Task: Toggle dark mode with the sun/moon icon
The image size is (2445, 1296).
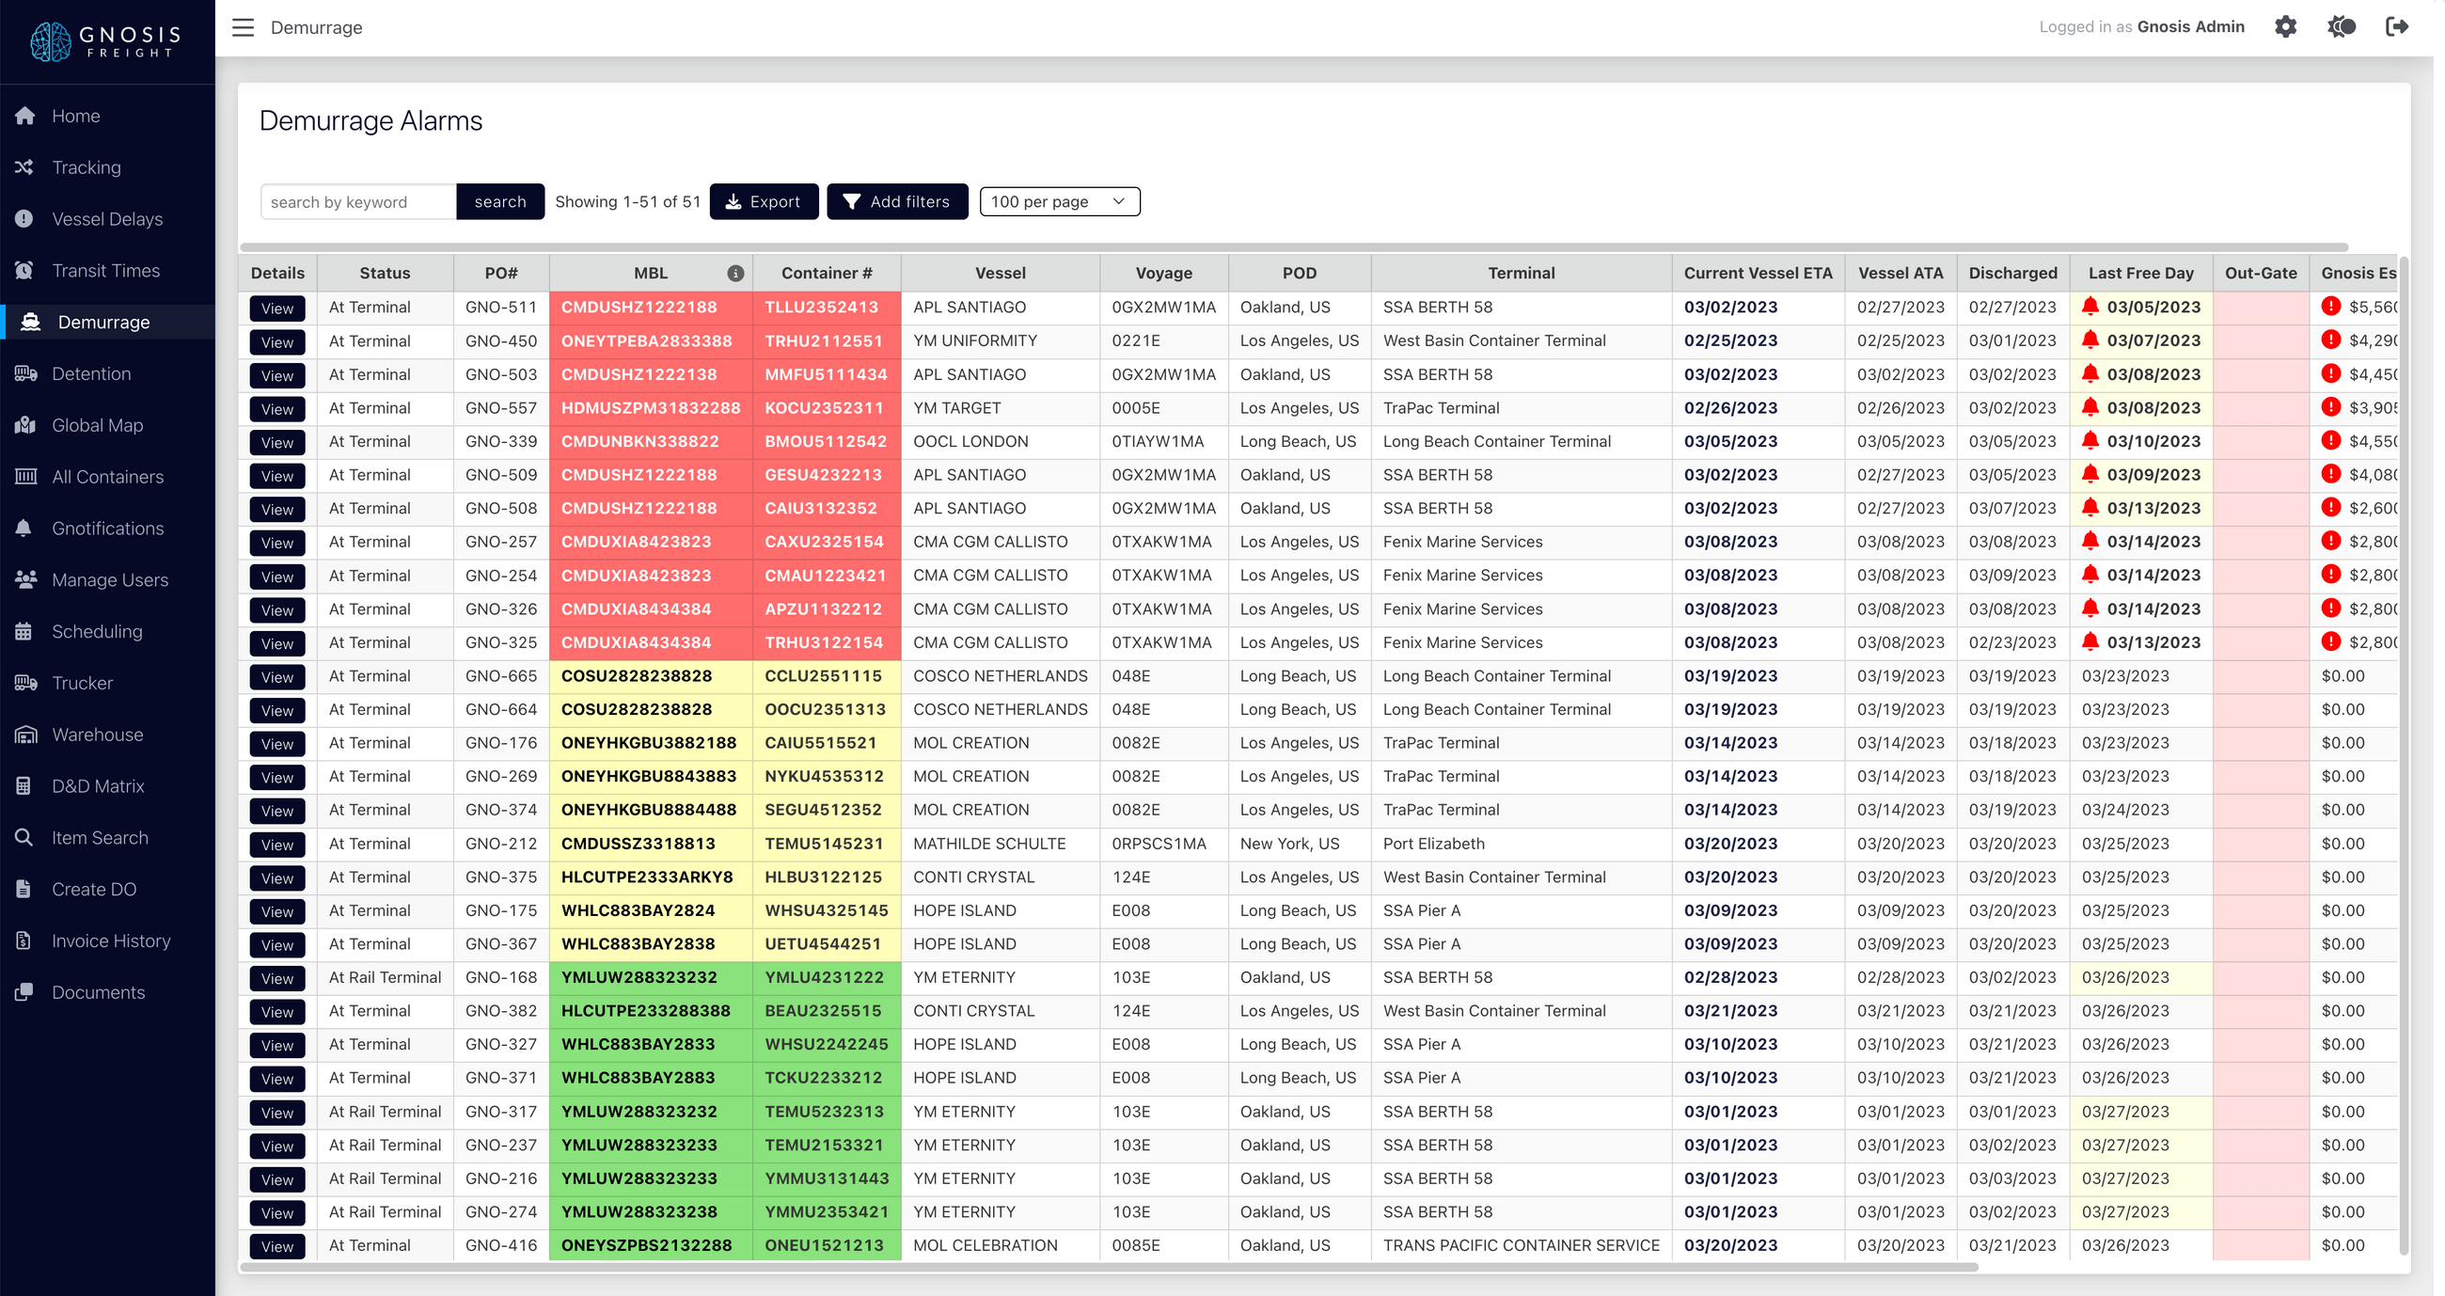Action: [2340, 26]
